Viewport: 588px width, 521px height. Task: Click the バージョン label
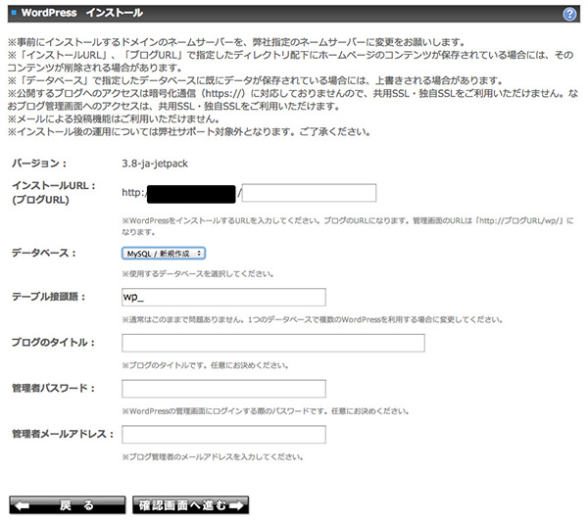point(39,164)
